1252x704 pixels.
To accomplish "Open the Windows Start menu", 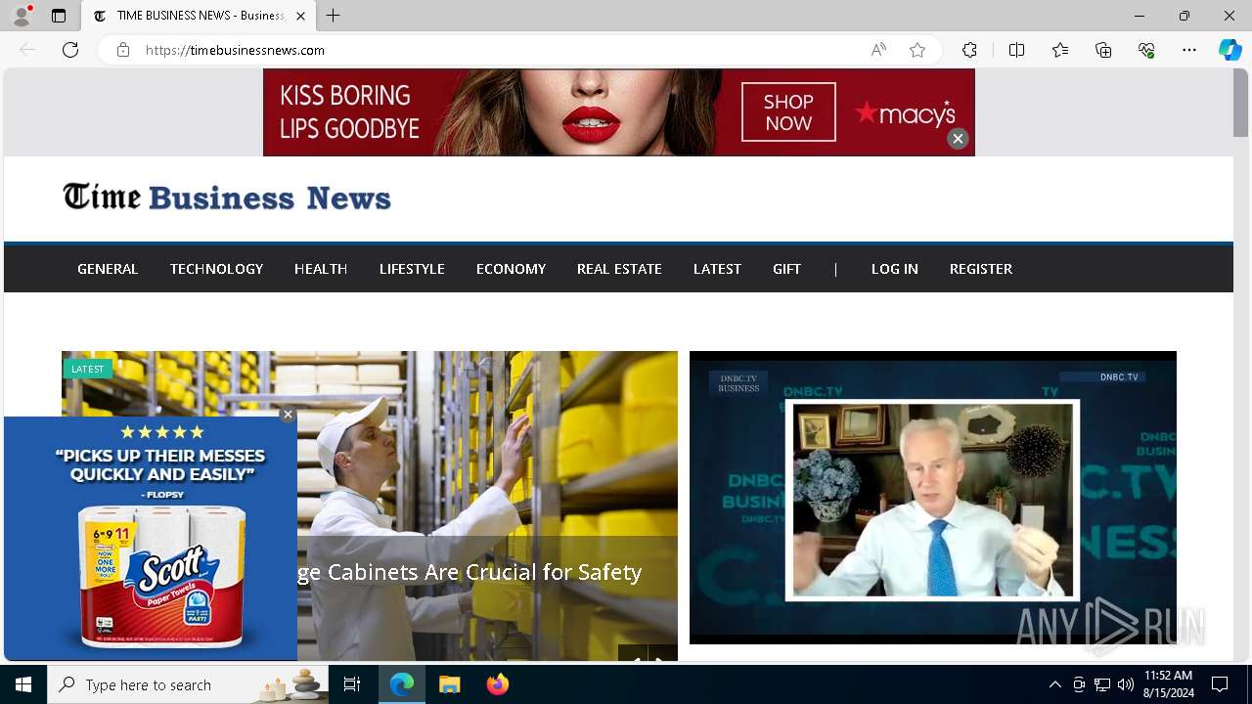I will pyautogui.click(x=23, y=684).
